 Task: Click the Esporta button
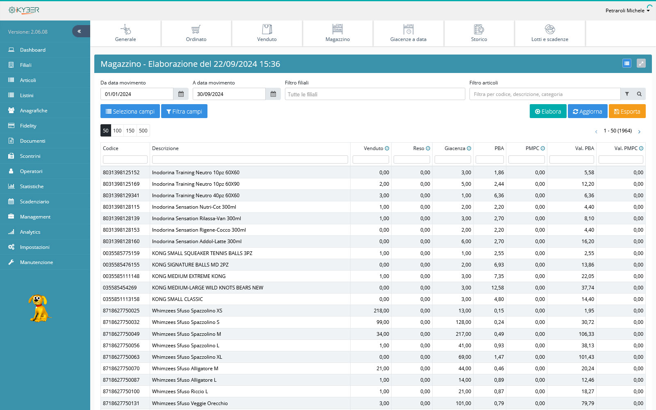click(x=627, y=111)
